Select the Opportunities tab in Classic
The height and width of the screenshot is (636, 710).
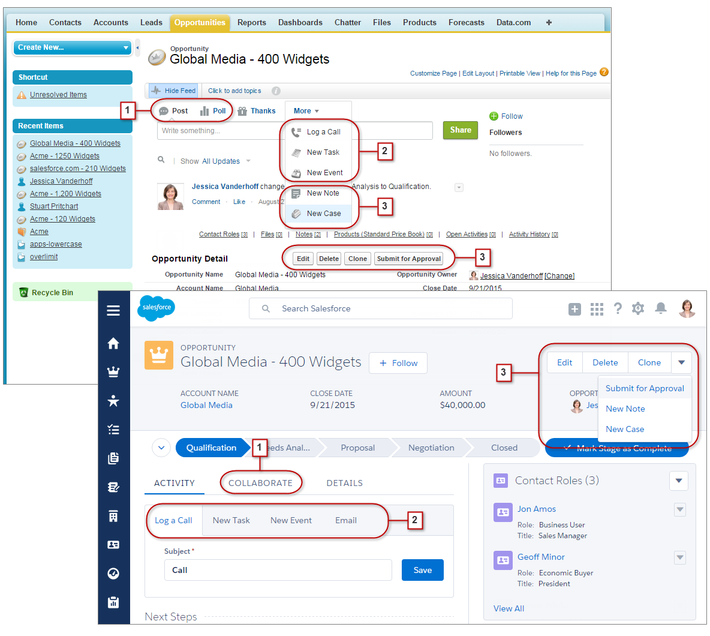click(x=200, y=23)
